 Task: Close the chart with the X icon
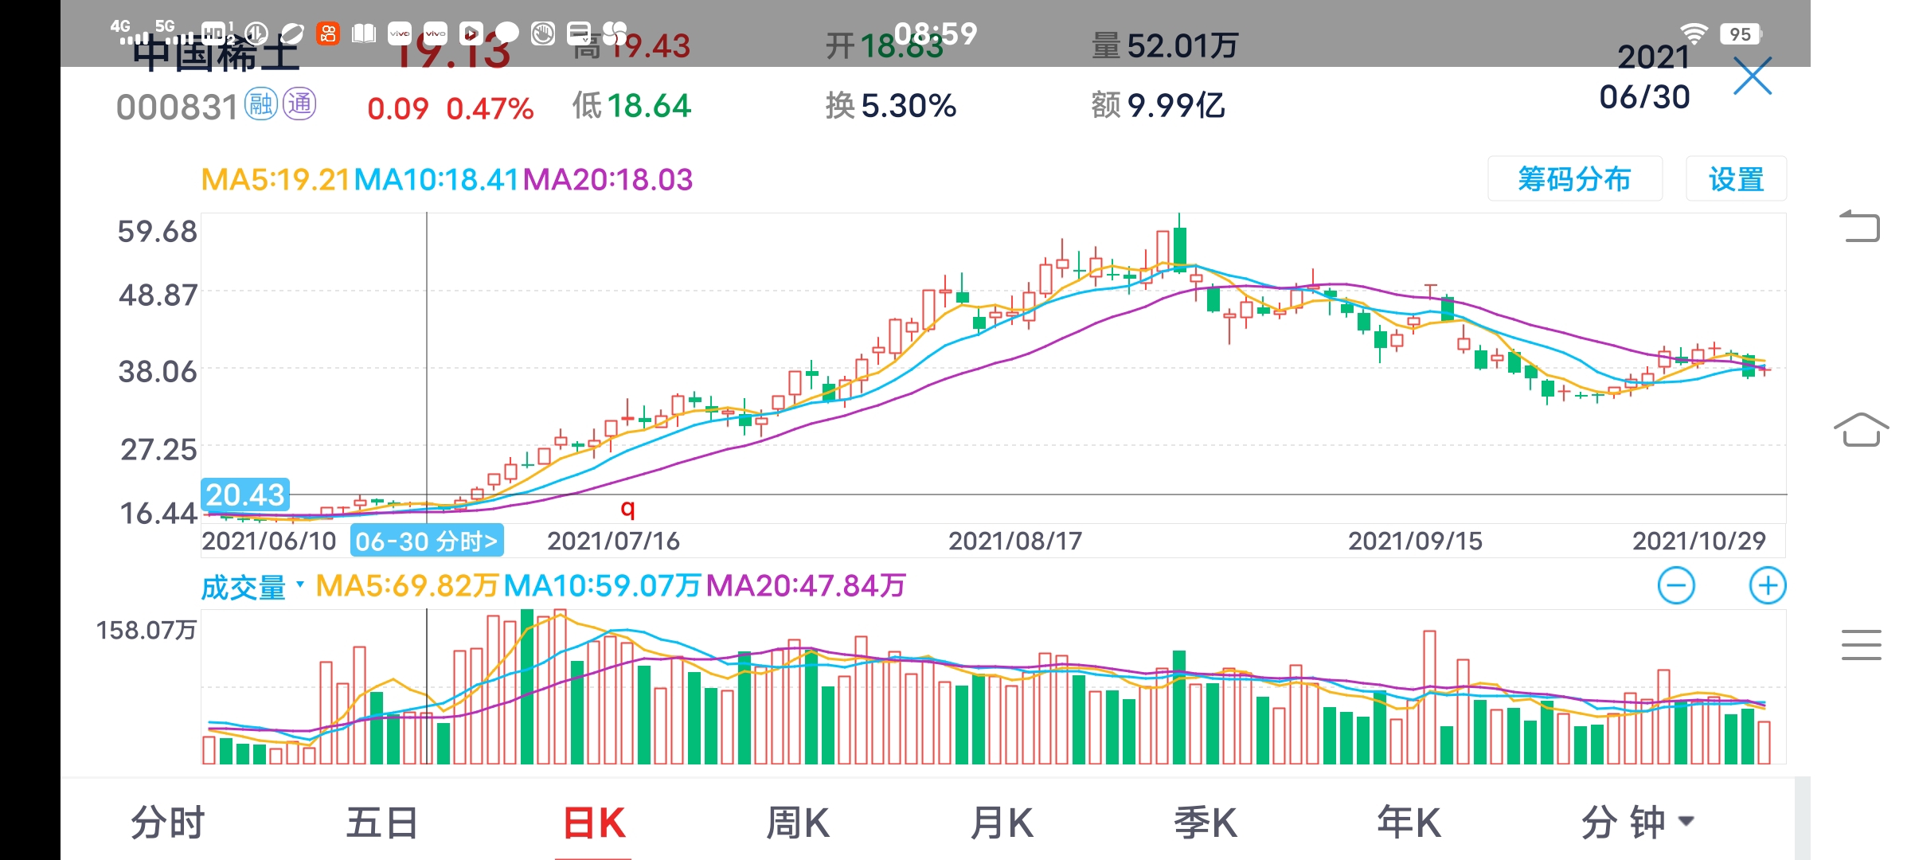(1753, 77)
